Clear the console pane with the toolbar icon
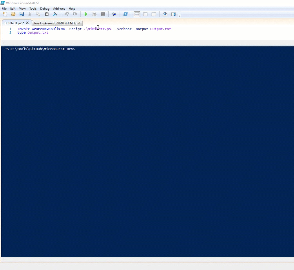 point(55,14)
